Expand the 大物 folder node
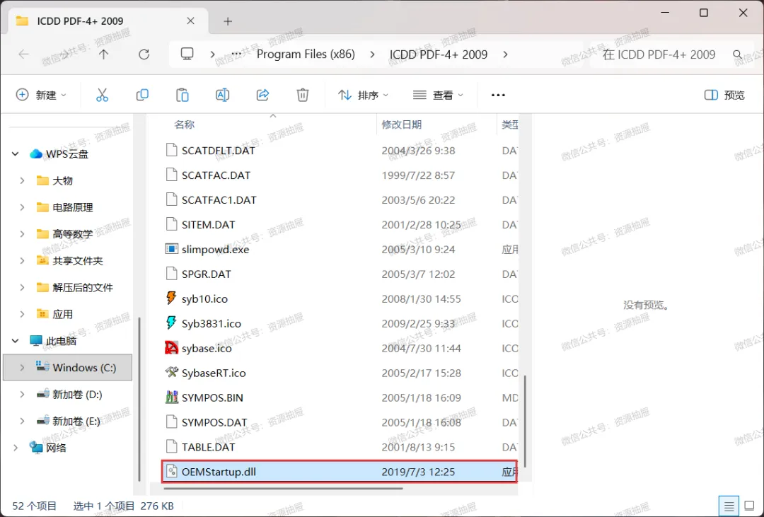This screenshot has height=517, width=764. [x=22, y=181]
